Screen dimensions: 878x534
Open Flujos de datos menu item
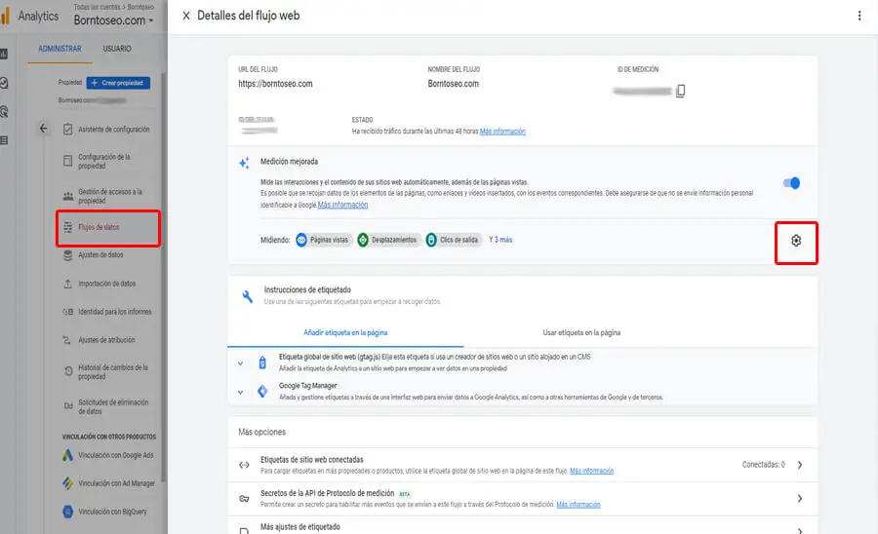(x=107, y=228)
